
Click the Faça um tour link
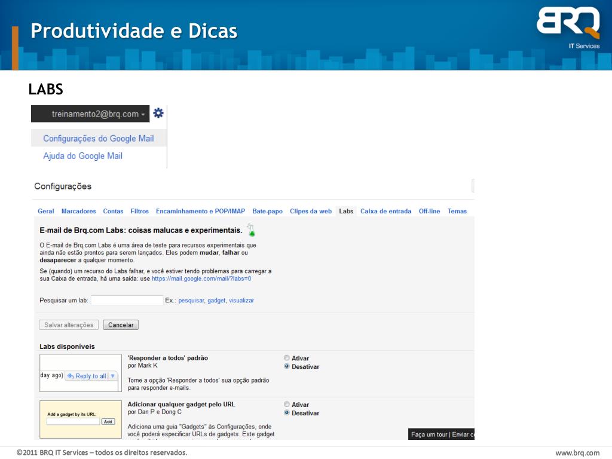(x=429, y=434)
